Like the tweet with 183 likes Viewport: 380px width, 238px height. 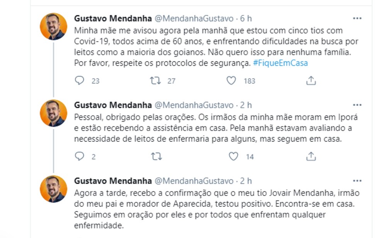click(231, 80)
